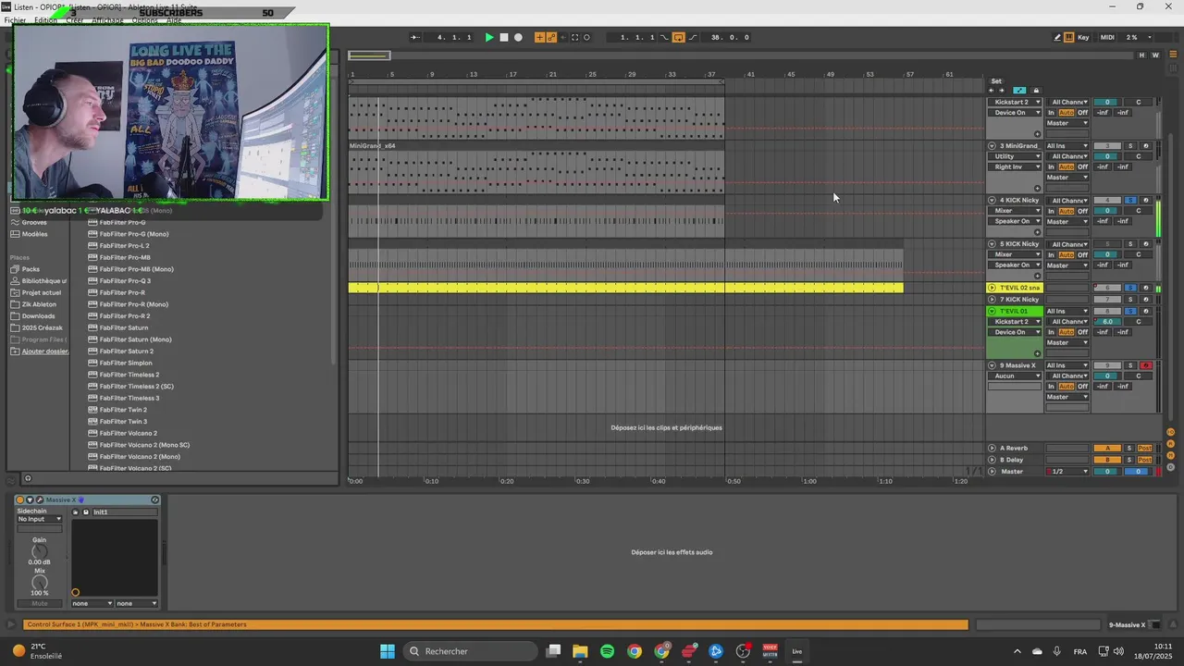This screenshot has height=666, width=1184.
Task: Click the preset folder load icon
Action: (76, 512)
